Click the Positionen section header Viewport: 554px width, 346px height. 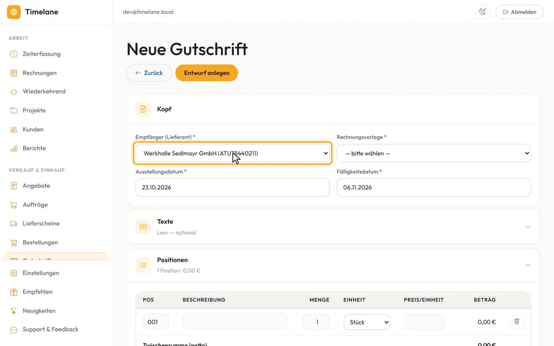click(x=333, y=265)
